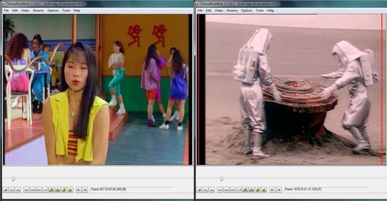Step backward one frame in left window

pos(32,189)
